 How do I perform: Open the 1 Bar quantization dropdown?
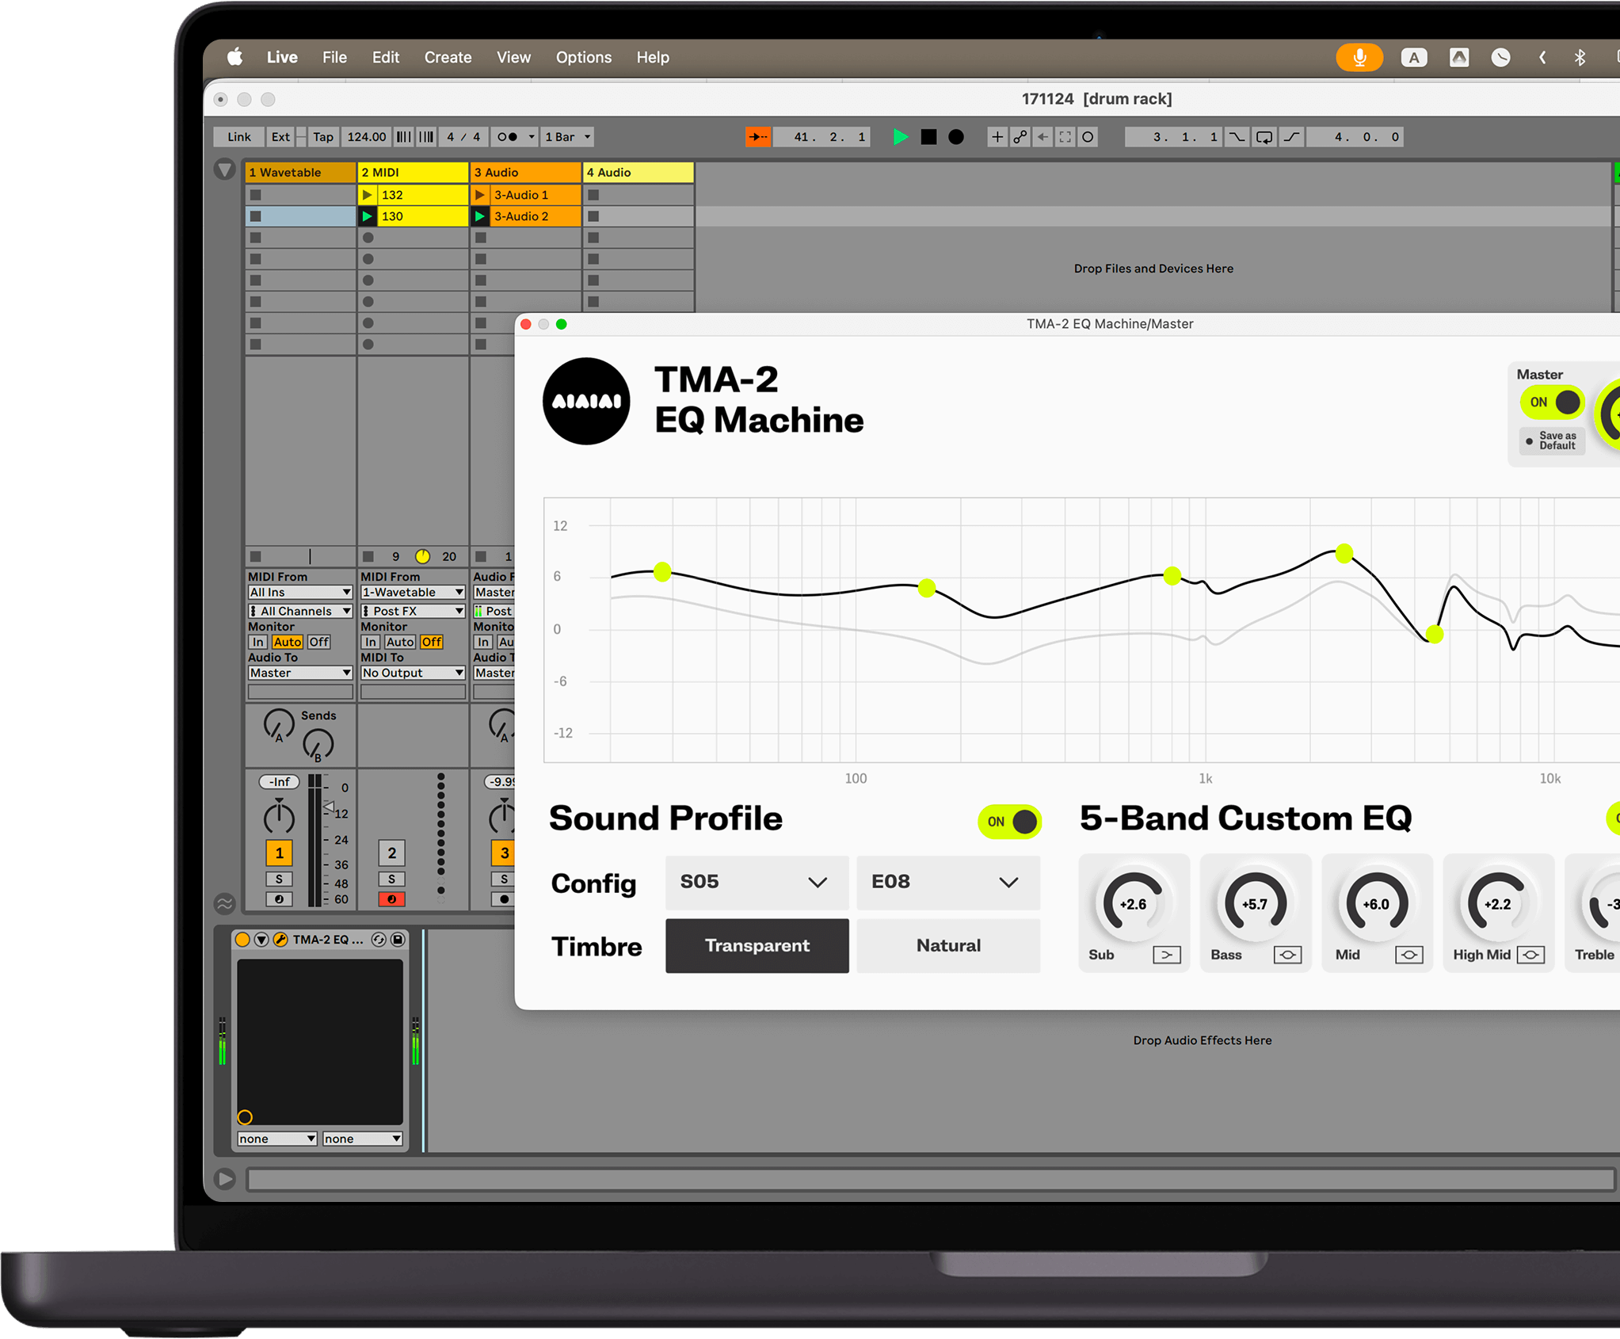pyautogui.click(x=567, y=136)
